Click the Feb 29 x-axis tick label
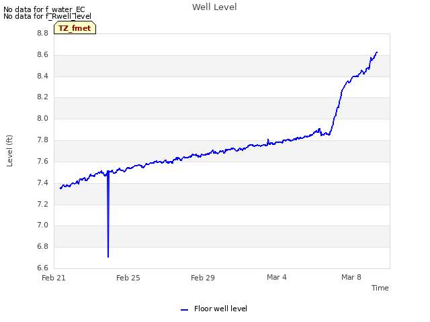This screenshot has width=430, height=322. [203, 278]
